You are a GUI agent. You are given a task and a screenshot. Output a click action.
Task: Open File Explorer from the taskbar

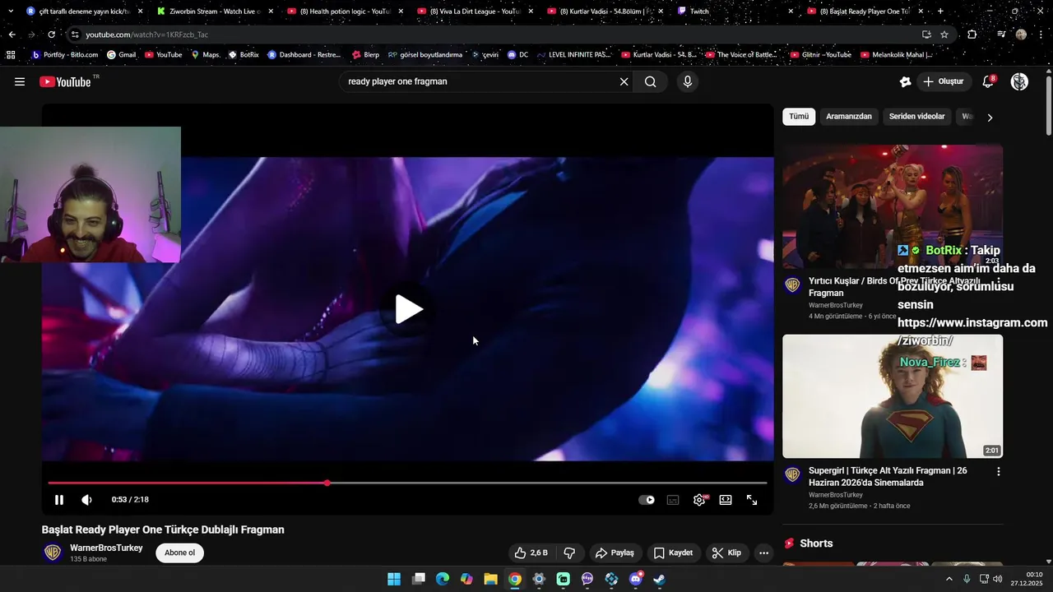(x=490, y=579)
